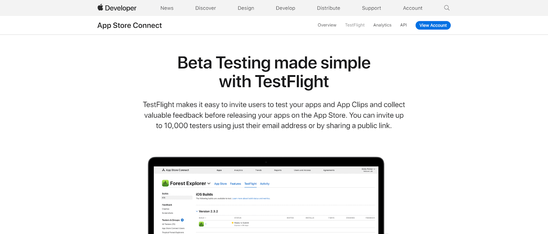Select Trends in the mockup menu bar
The image size is (548, 234).
(258, 170)
